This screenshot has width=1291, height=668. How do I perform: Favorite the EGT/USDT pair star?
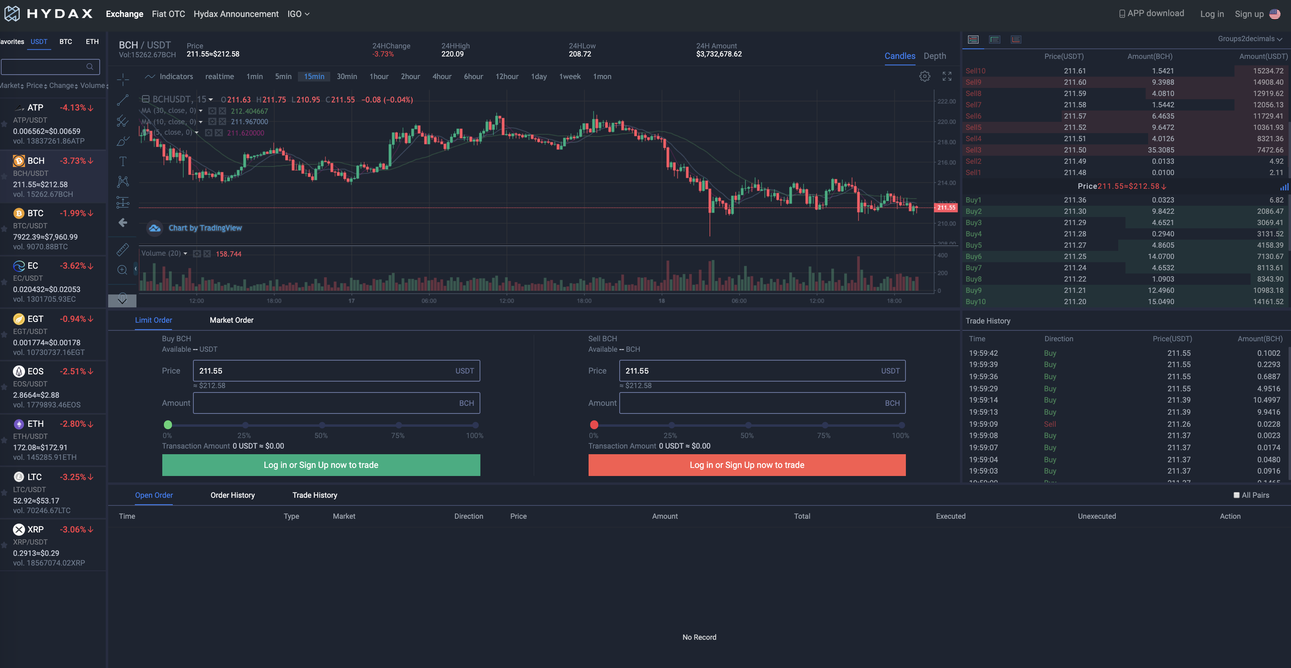[4, 335]
